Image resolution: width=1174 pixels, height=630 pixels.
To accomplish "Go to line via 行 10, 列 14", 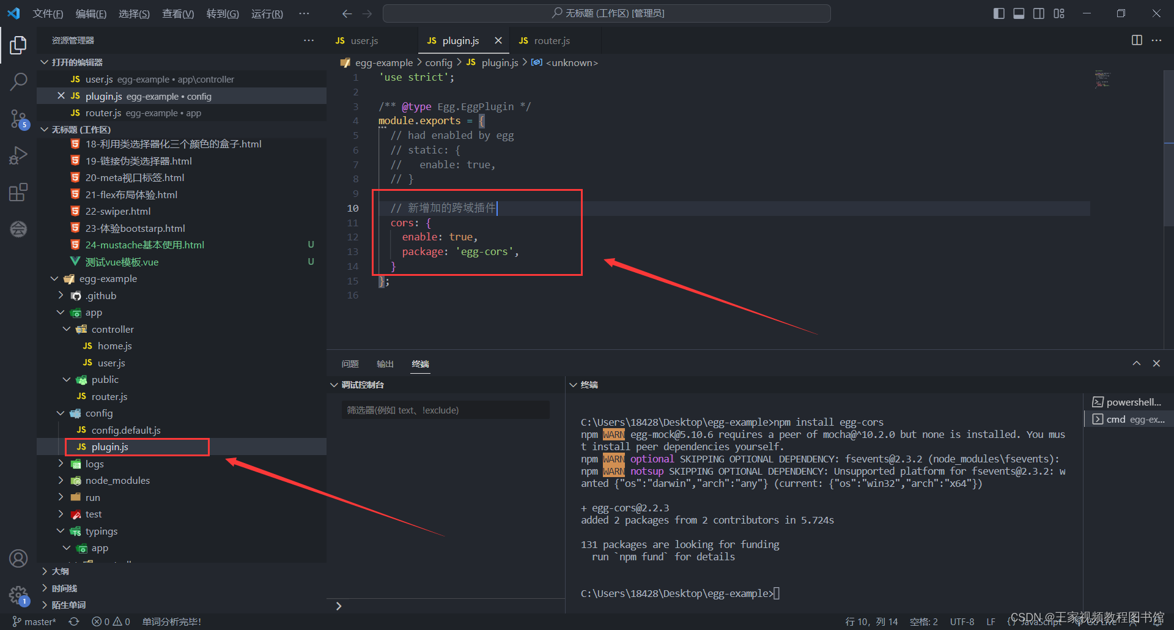I will (x=871, y=622).
